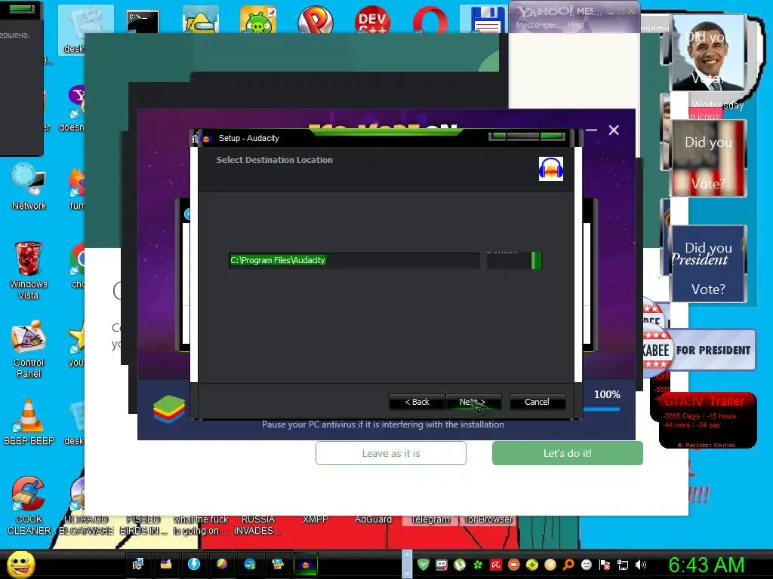Cancel the Audacity setup
Image resolution: width=773 pixels, height=579 pixels.
click(537, 402)
